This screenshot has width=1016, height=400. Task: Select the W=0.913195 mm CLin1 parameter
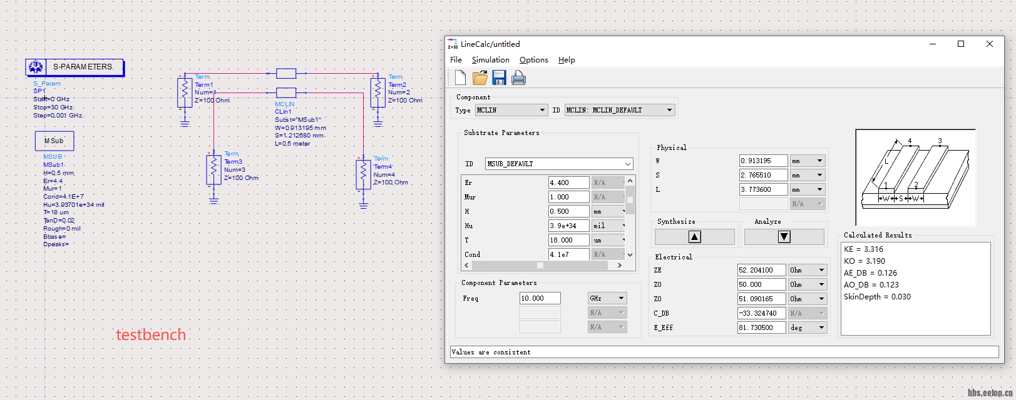coord(300,127)
